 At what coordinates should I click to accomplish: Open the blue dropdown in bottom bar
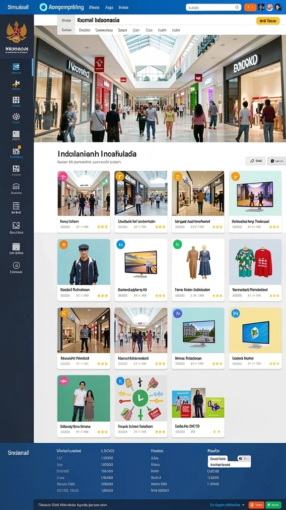click(x=227, y=505)
